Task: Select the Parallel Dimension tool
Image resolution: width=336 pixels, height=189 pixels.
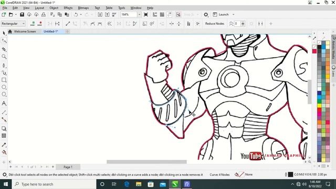Action: [x=4, y=112]
